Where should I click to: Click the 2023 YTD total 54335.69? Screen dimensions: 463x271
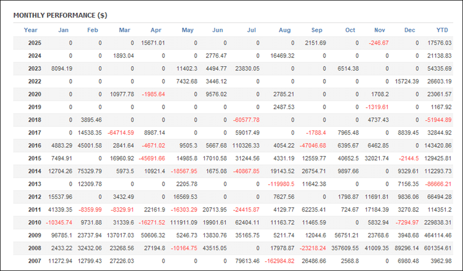click(437, 68)
